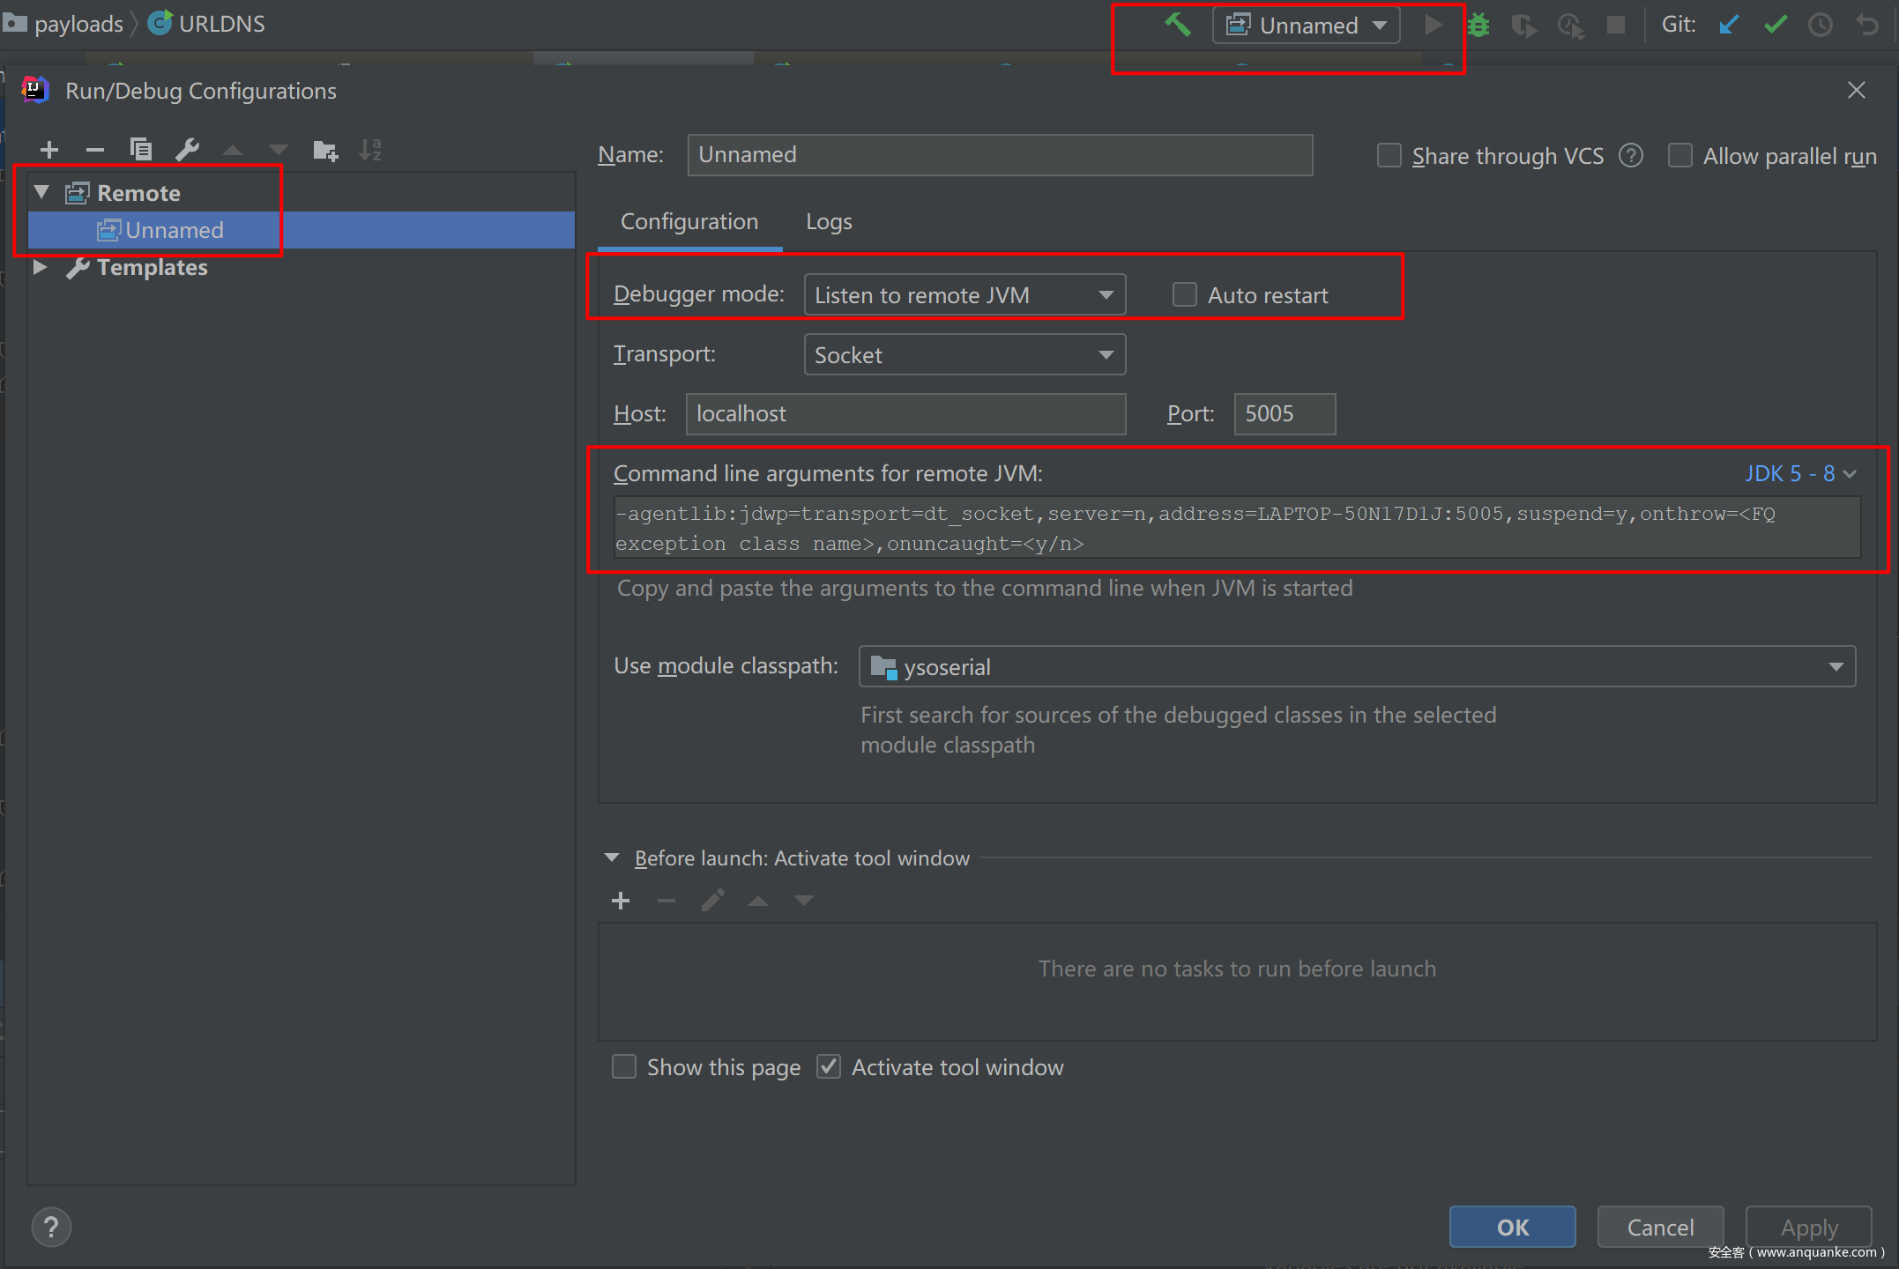
Task: Check Share through VCS option
Action: (x=1389, y=156)
